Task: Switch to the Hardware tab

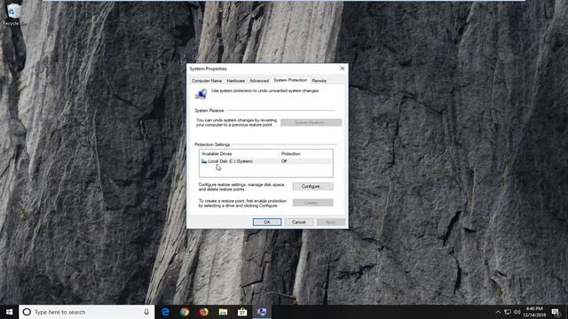Action: click(x=235, y=81)
